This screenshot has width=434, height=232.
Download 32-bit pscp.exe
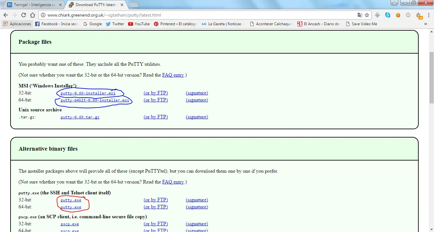pyautogui.click(x=70, y=224)
